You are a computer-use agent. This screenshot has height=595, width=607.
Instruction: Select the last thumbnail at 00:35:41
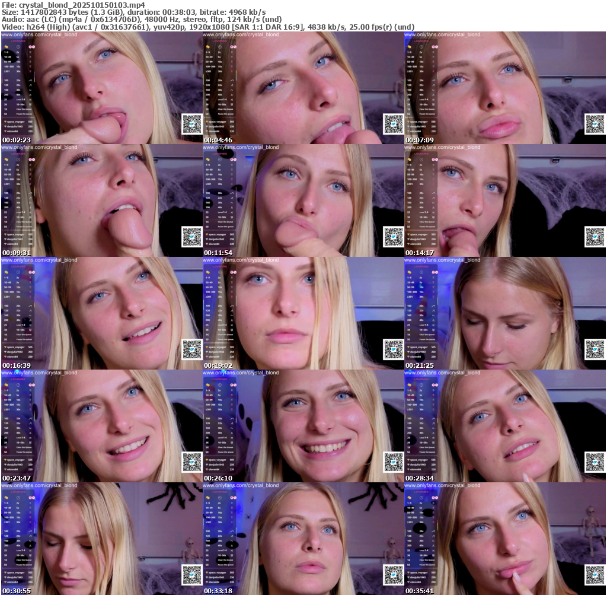504,538
